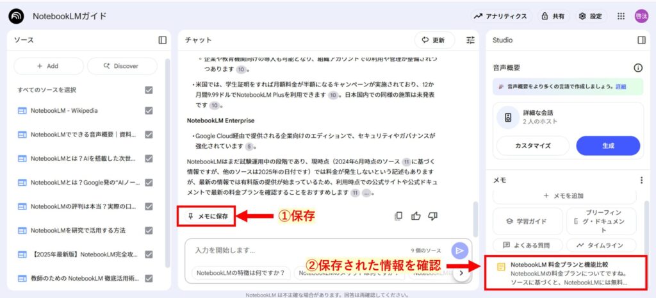This screenshot has height=298, width=656.
Task: Copy the chat response icon
Action: [398, 216]
